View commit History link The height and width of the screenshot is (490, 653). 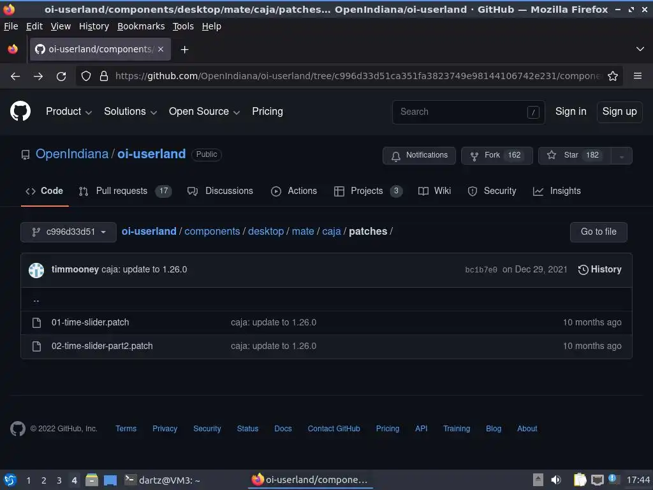pyautogui.click(x=599, y=270)
